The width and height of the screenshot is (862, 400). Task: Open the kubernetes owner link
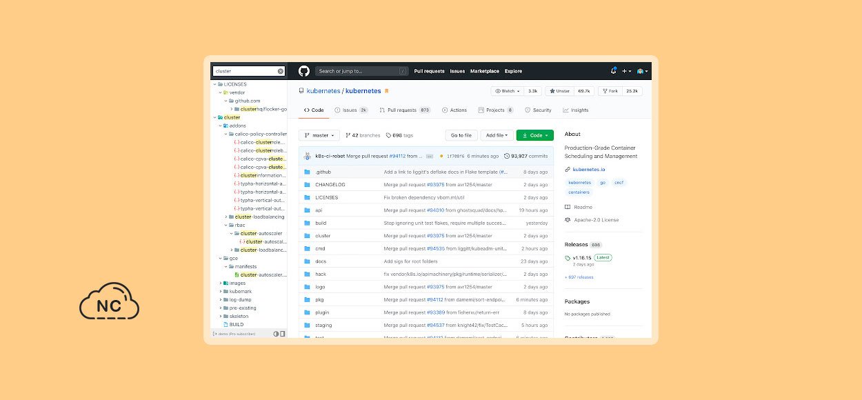tap(323, 91)
